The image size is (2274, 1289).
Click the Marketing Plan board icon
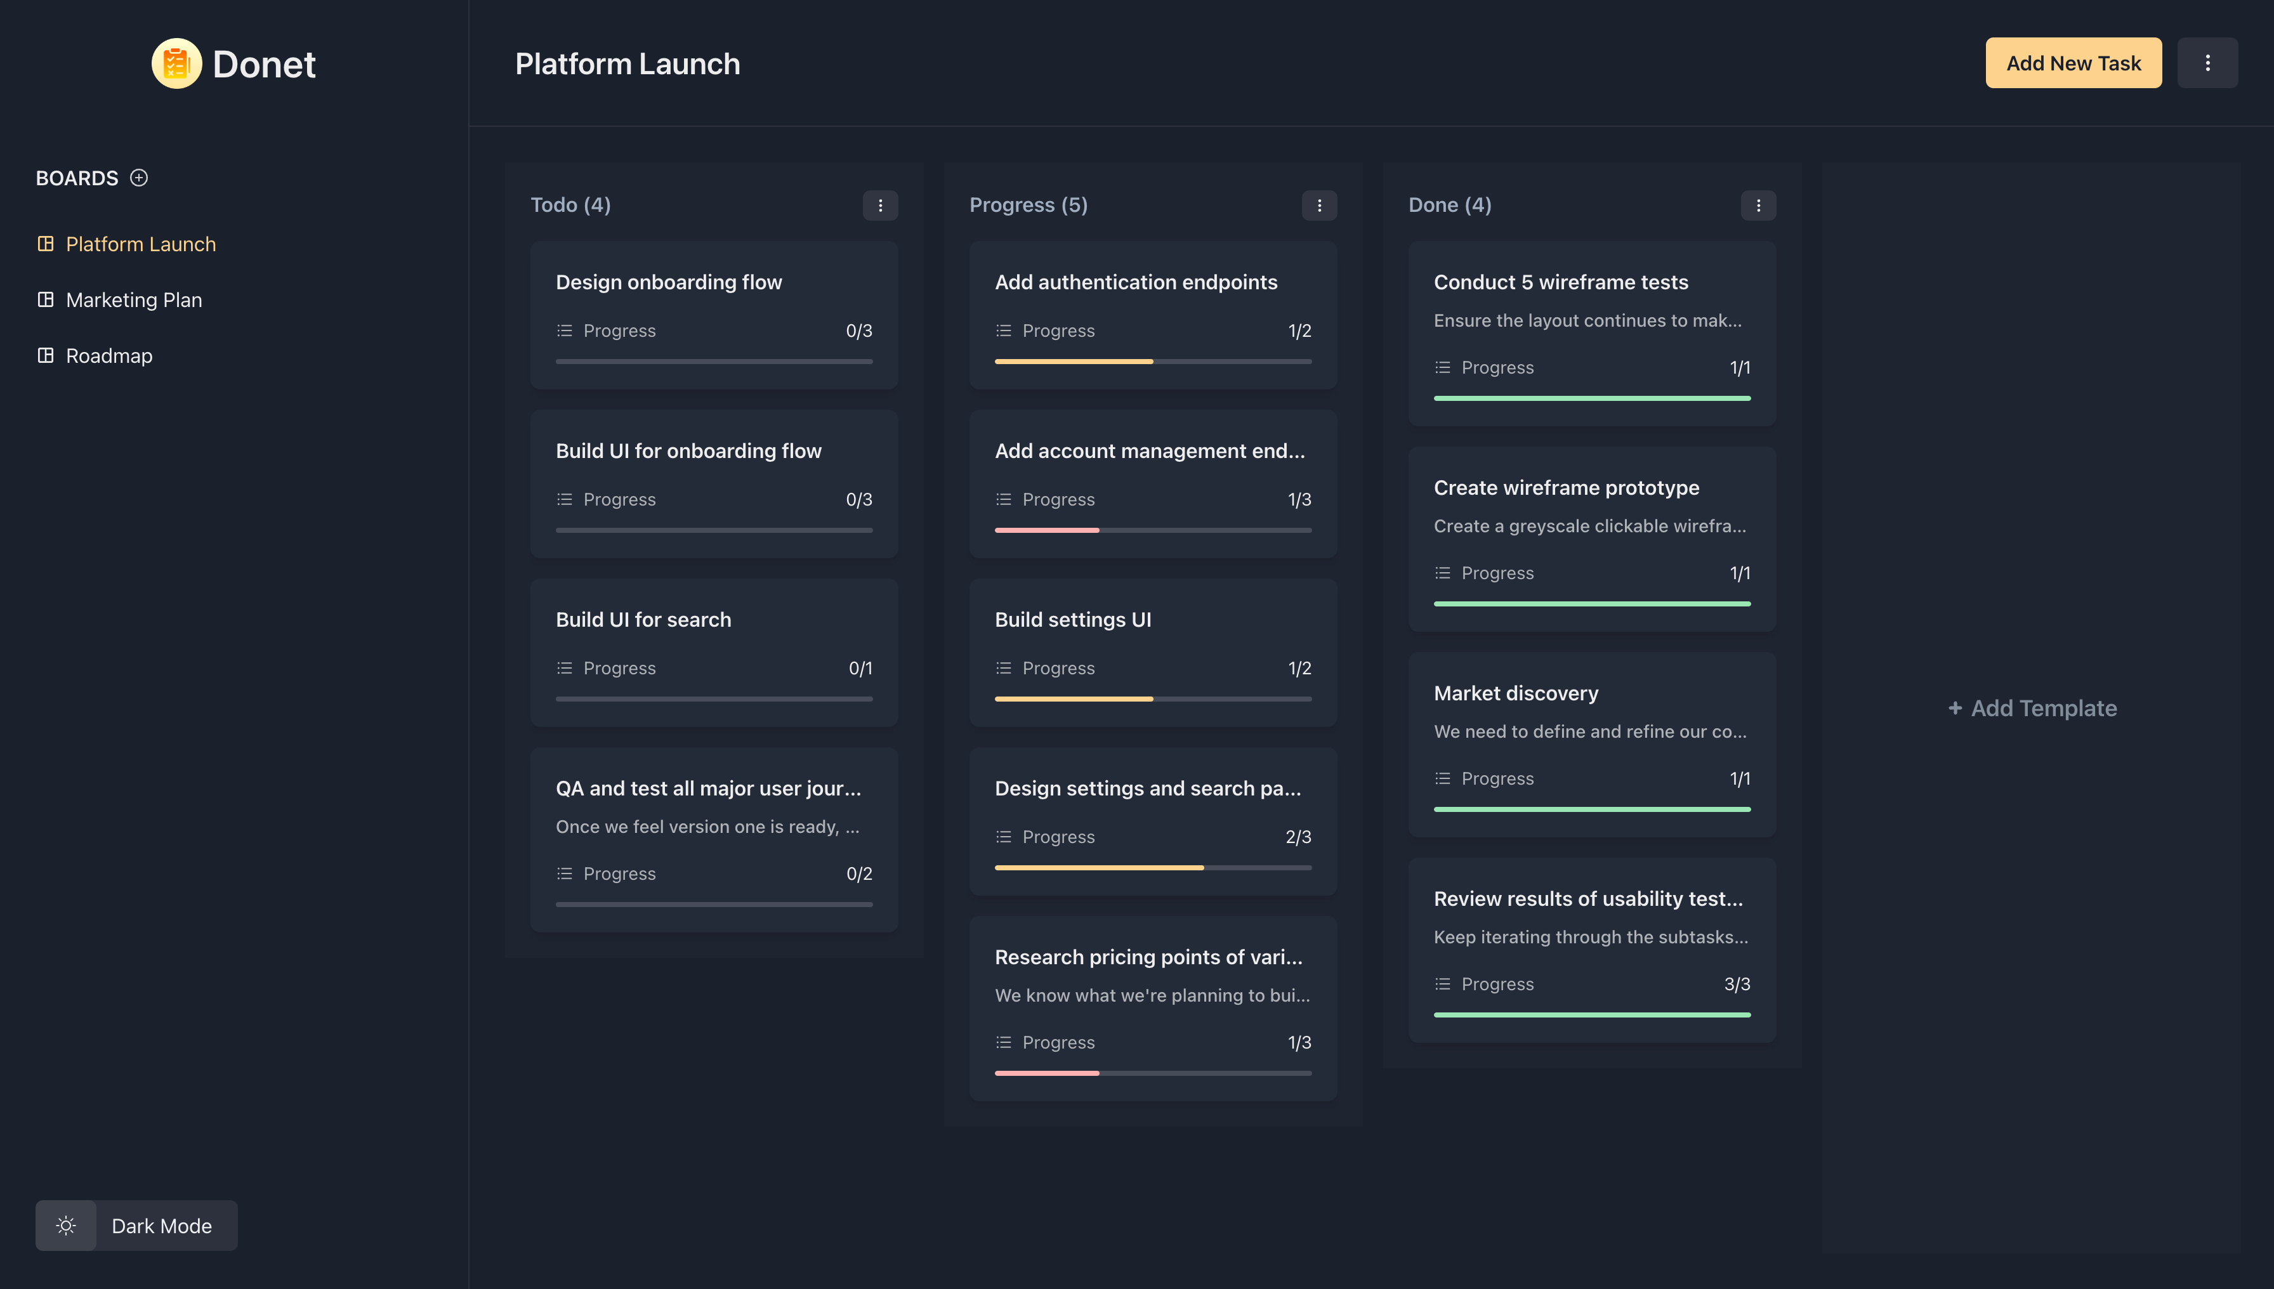[x=46, y=299]
